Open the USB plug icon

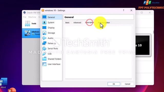click(x=44, y=54)
